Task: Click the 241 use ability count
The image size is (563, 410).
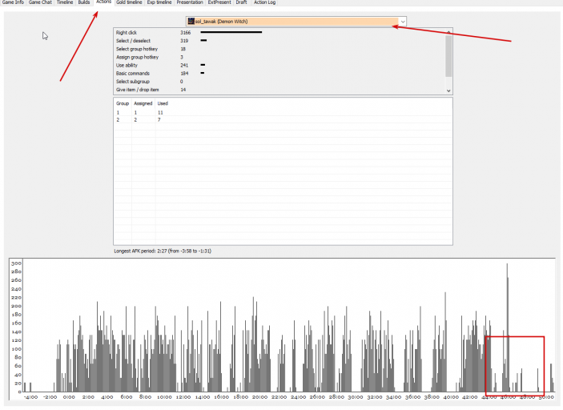Action: point(184,66)
